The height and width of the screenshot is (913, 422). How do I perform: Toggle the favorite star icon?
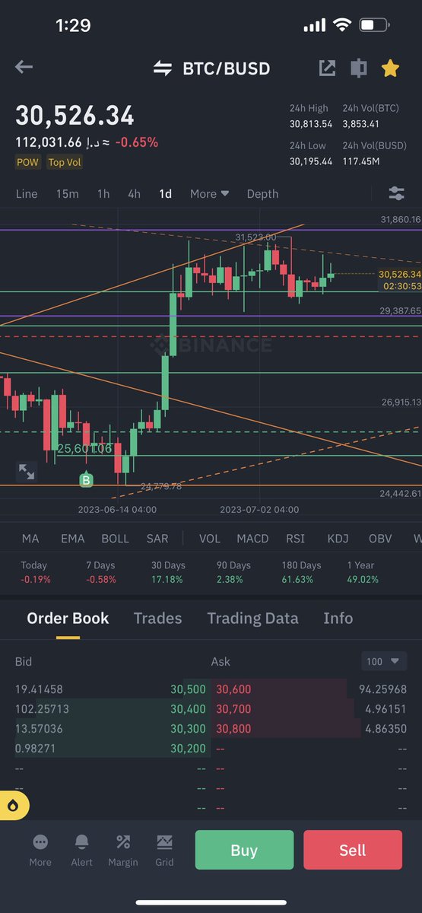[390, 68]
